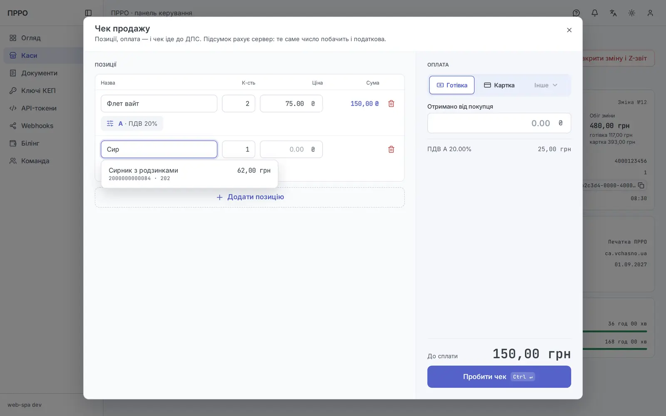Click price field showing 75.00
This screenshot has width=666, height=416.
pos(291,104)
